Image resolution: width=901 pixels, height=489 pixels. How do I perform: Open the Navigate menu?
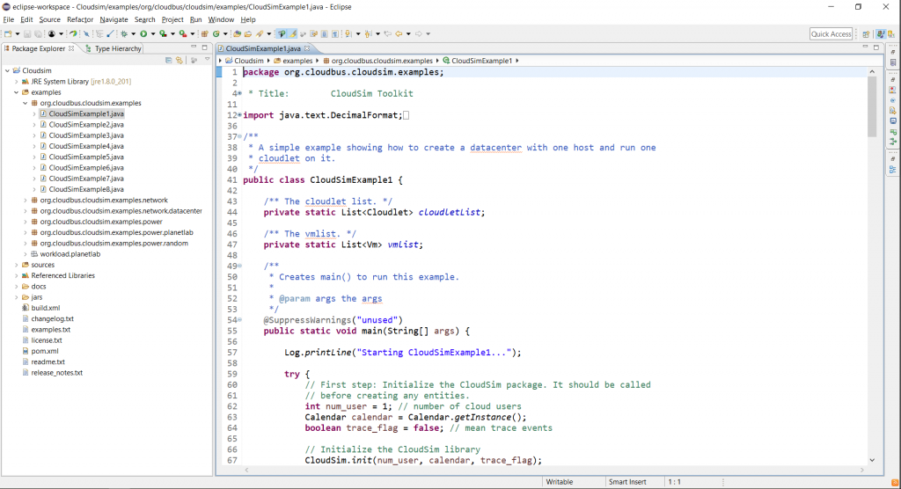tap(114, 19)
